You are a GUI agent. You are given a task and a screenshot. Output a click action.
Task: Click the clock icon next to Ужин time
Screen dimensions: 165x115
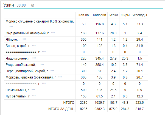(33, 5)
